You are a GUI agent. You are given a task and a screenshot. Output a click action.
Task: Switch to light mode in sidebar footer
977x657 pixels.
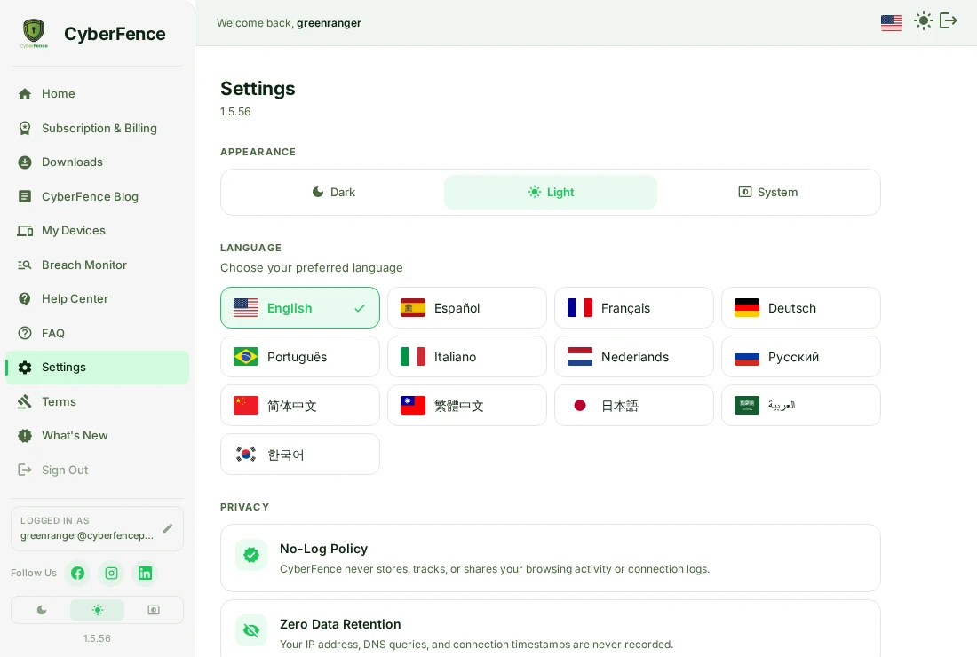click(97, 610)
